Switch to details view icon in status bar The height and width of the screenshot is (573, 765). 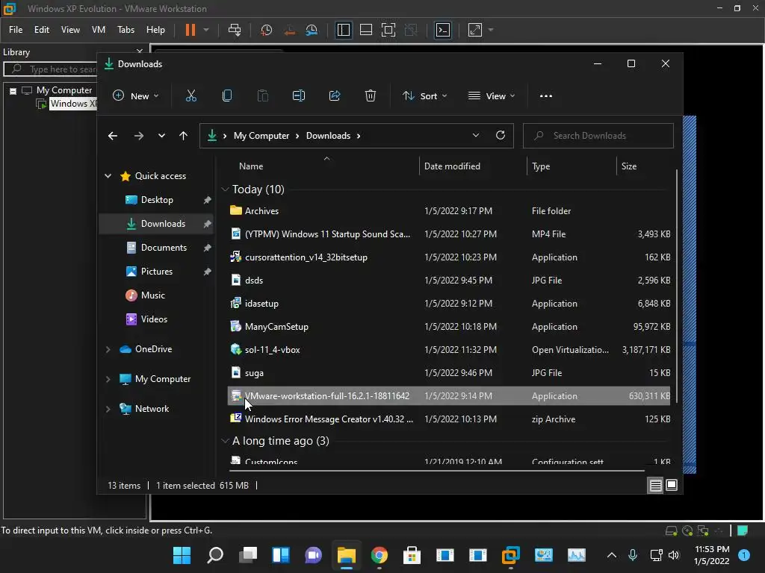(x=656, y=485)
